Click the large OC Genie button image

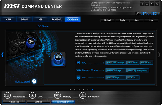pos(58,60)
